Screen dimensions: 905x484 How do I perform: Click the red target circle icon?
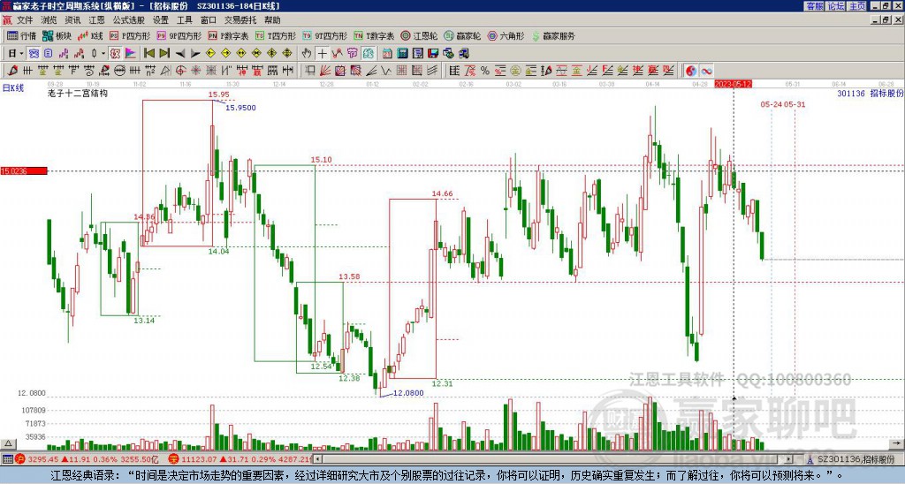180,71
